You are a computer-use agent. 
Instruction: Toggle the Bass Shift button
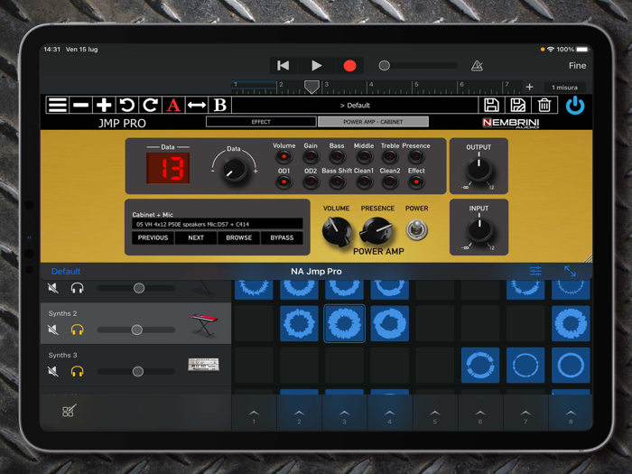[x=337, y=181]
